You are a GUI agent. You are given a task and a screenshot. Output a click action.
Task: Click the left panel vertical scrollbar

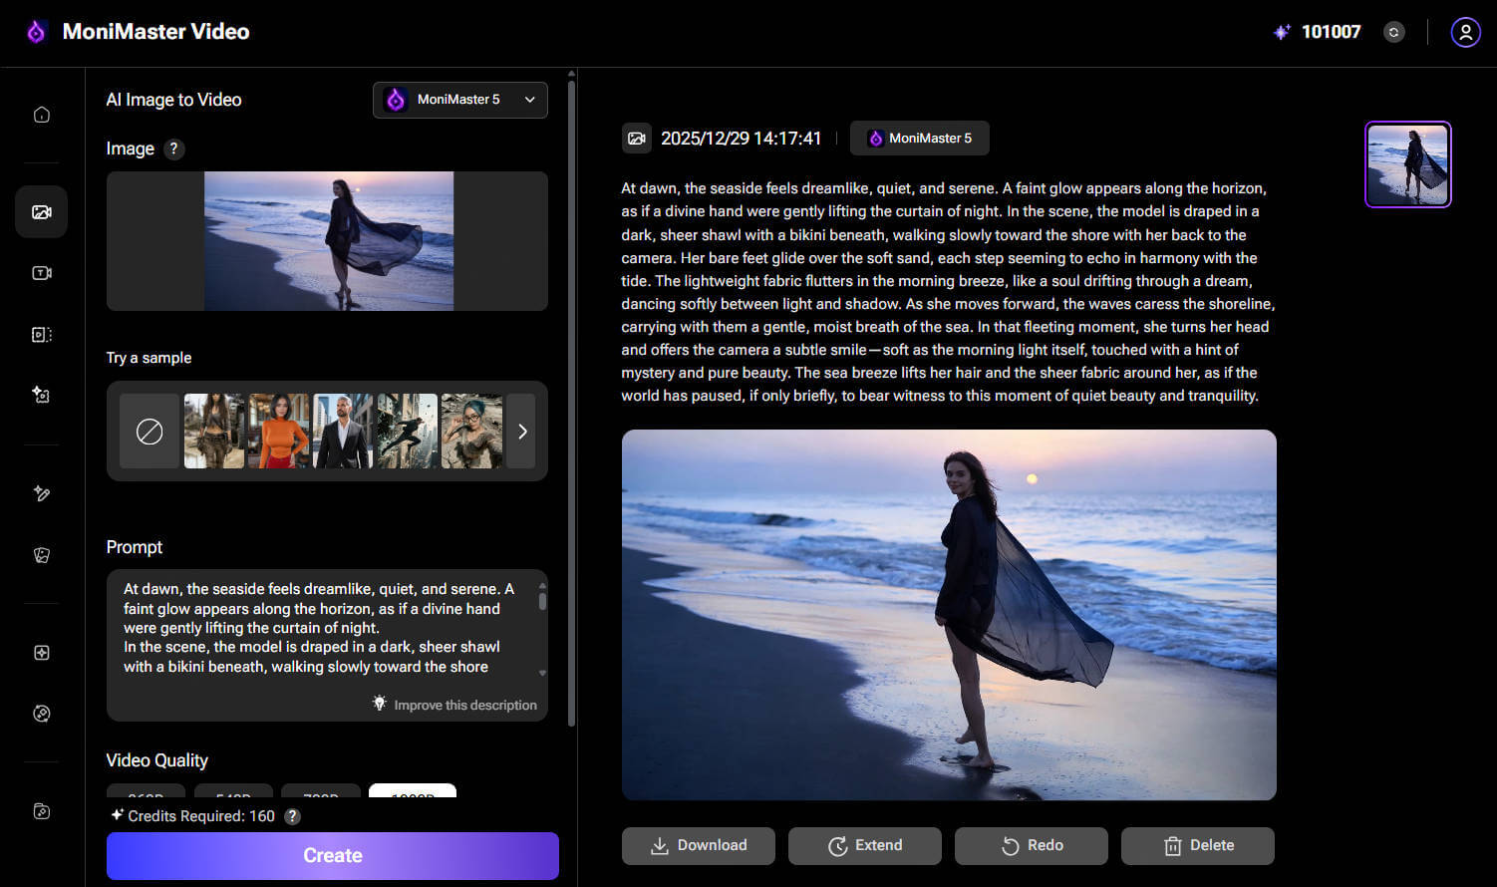(571, 399)
